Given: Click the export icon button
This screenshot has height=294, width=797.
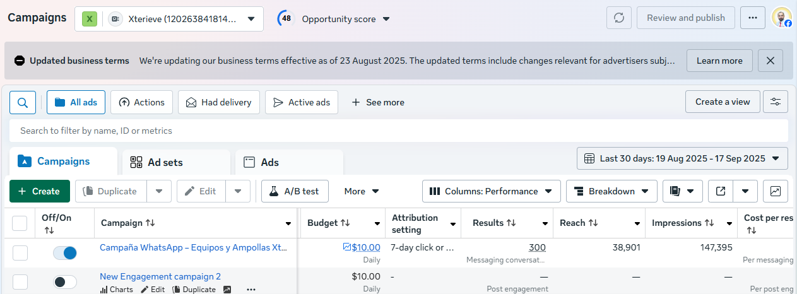Looking at the screenshot, I should 721,191.
